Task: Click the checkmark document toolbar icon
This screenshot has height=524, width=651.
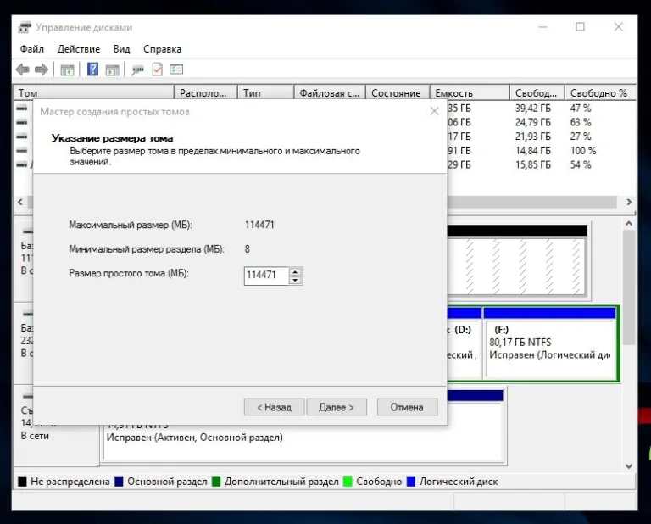Action: pos(158,70)
